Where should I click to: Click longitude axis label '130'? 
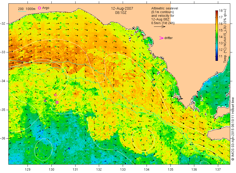(x=51, y=170)
